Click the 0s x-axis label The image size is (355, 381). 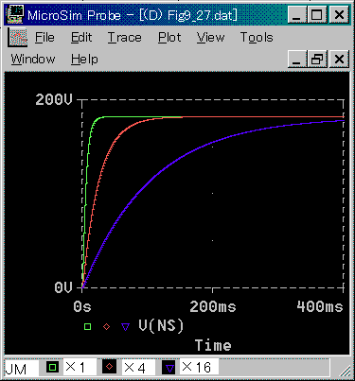(x=82, y=306)
